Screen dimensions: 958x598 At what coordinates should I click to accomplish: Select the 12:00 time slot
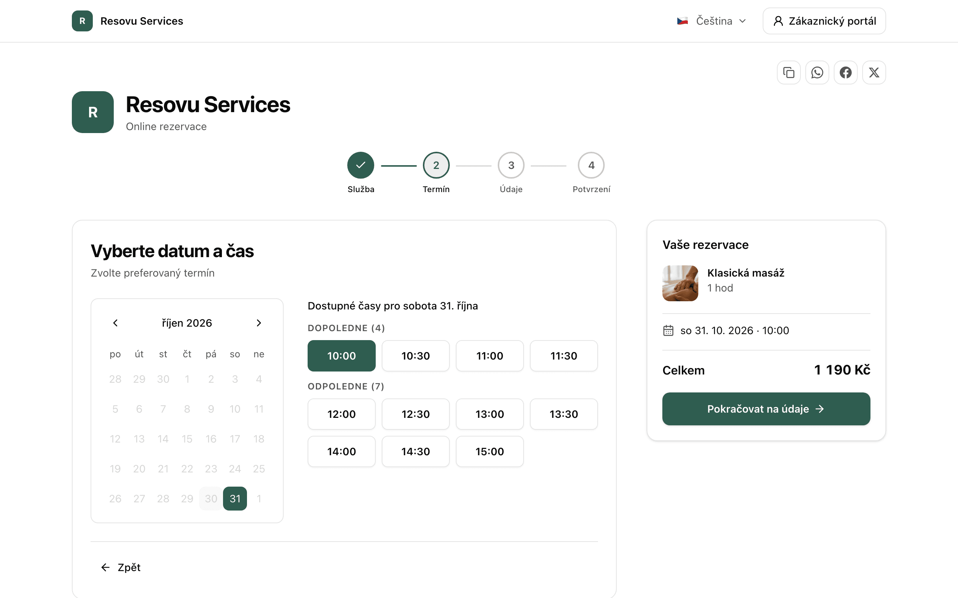click(x=341, y=414)
